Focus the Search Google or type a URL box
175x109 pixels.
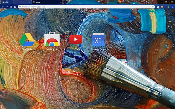(x=86, y=7)
